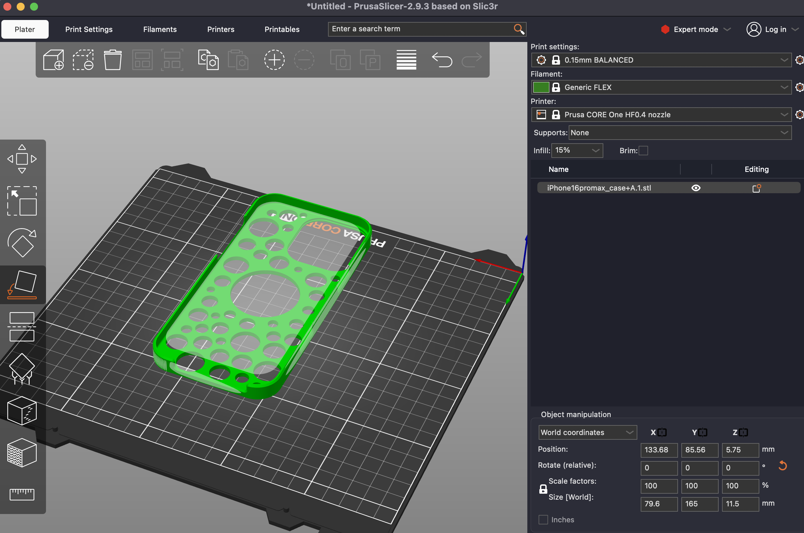The width and height of the screenshot is (804, 533).
Task: Open variable layer height tool
Action: (x=406, y=60)
